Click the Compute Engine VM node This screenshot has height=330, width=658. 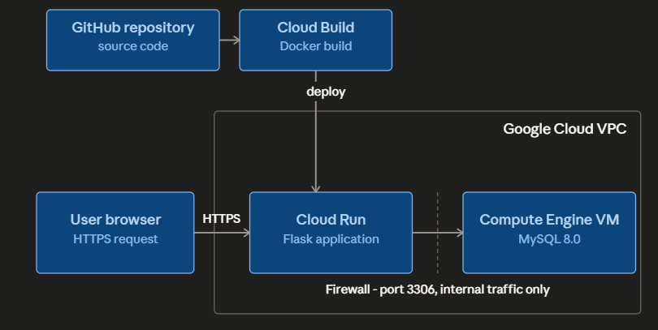tap(549, 233)
